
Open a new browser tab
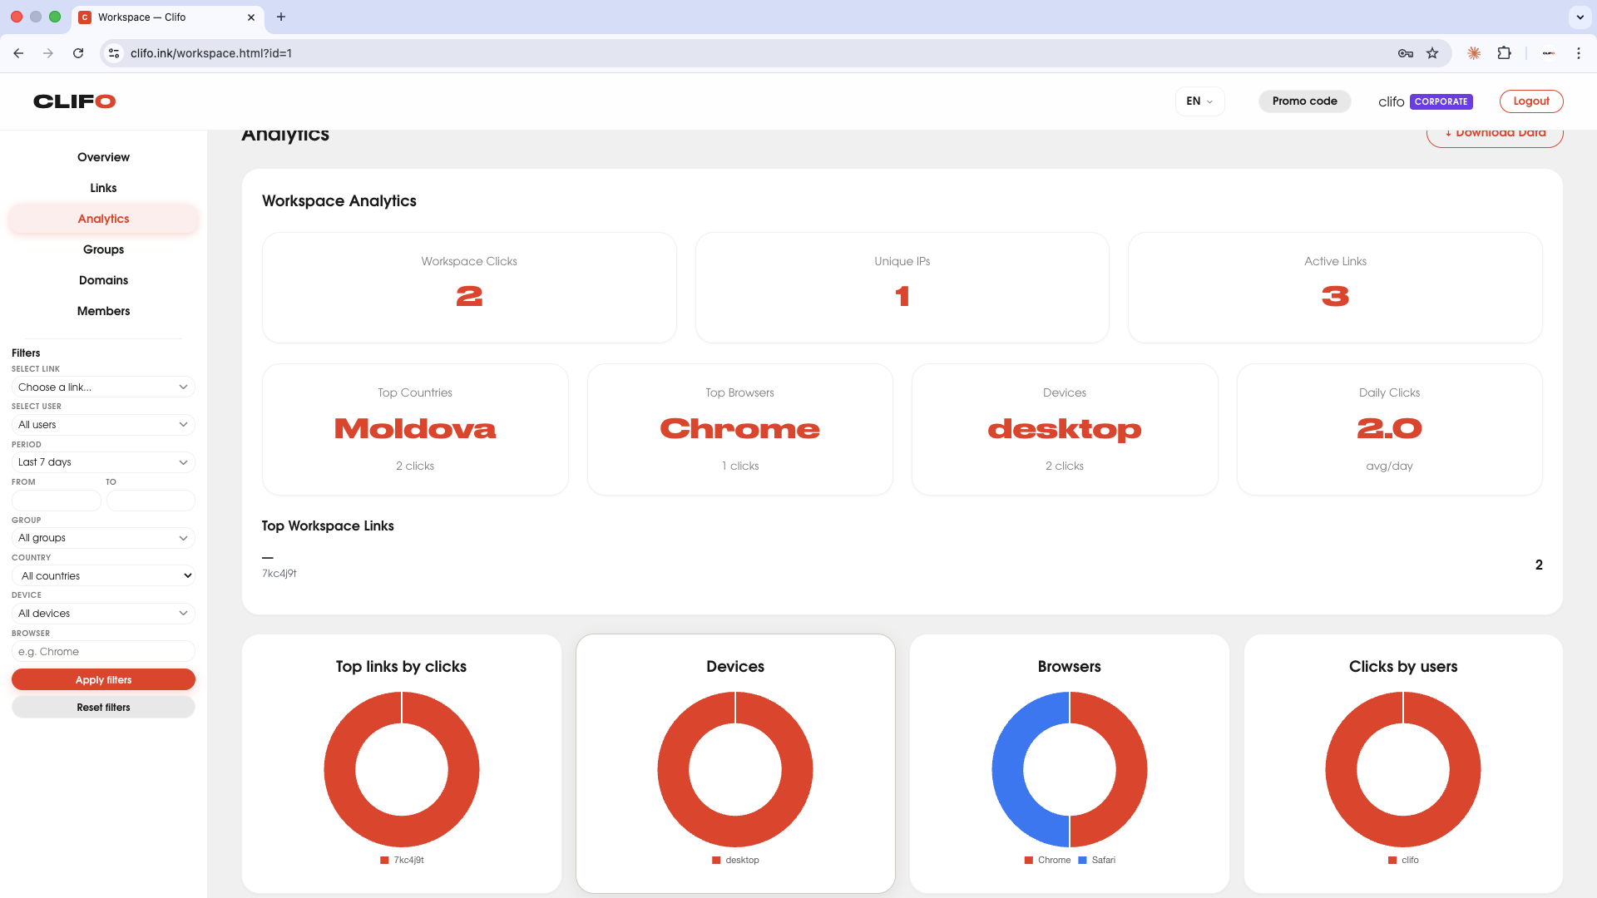(x=281, y=17)
